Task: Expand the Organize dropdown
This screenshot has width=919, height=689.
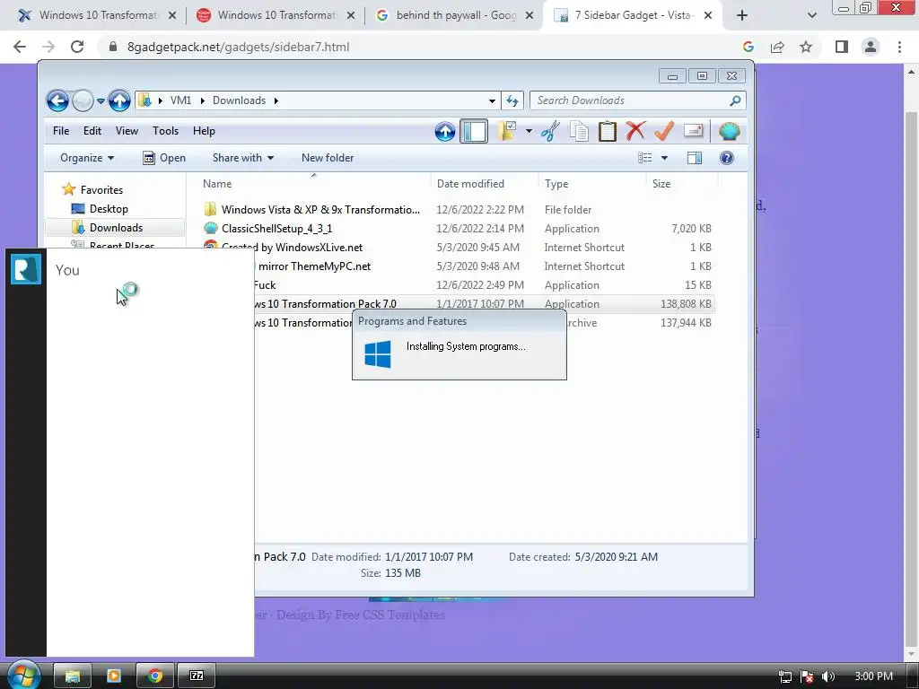Action: coord(87,158)
